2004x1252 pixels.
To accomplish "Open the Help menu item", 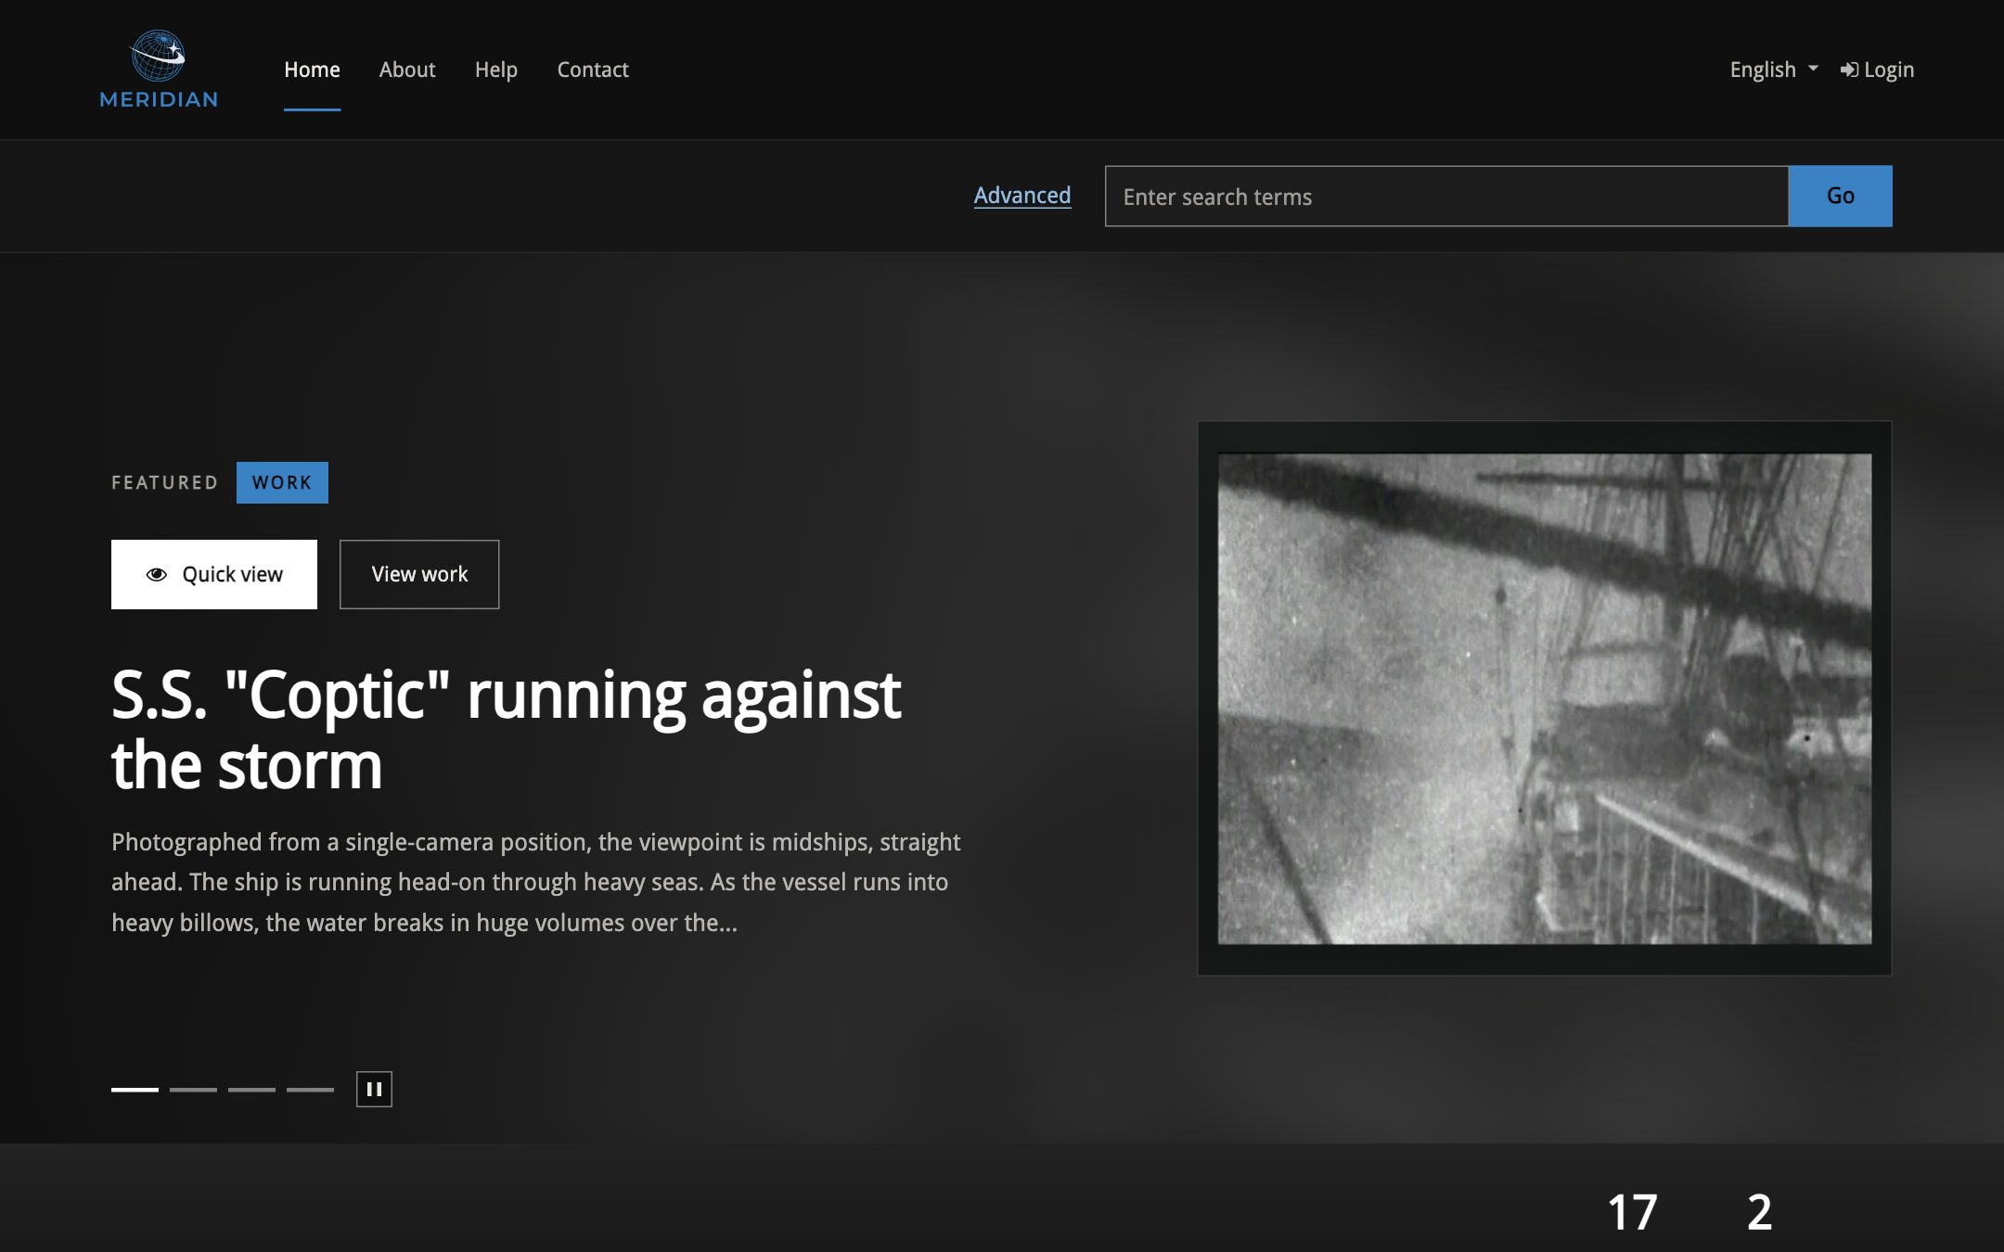I will click(496, 70).
